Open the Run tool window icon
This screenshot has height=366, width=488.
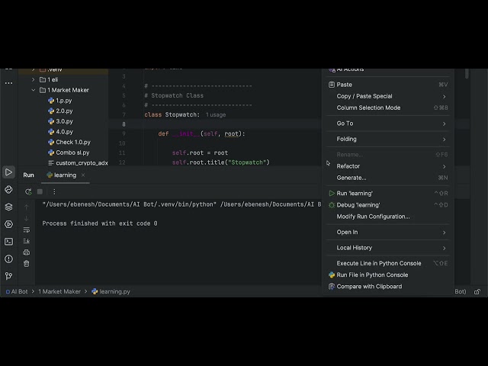(8, 172)
